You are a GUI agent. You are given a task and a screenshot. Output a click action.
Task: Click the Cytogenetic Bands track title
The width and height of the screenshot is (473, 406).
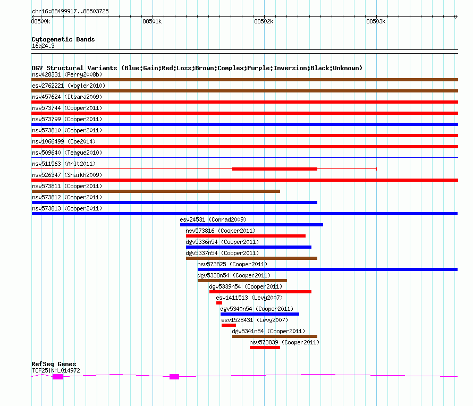(x=63, y=39)
